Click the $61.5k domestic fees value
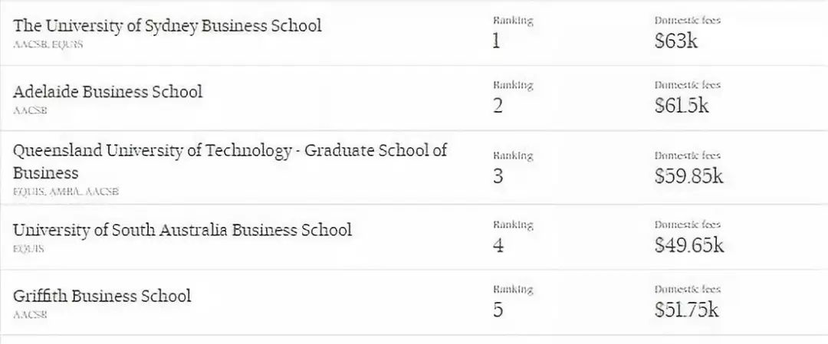Viewport: 828px width, 344px height. tap(682, 106)
